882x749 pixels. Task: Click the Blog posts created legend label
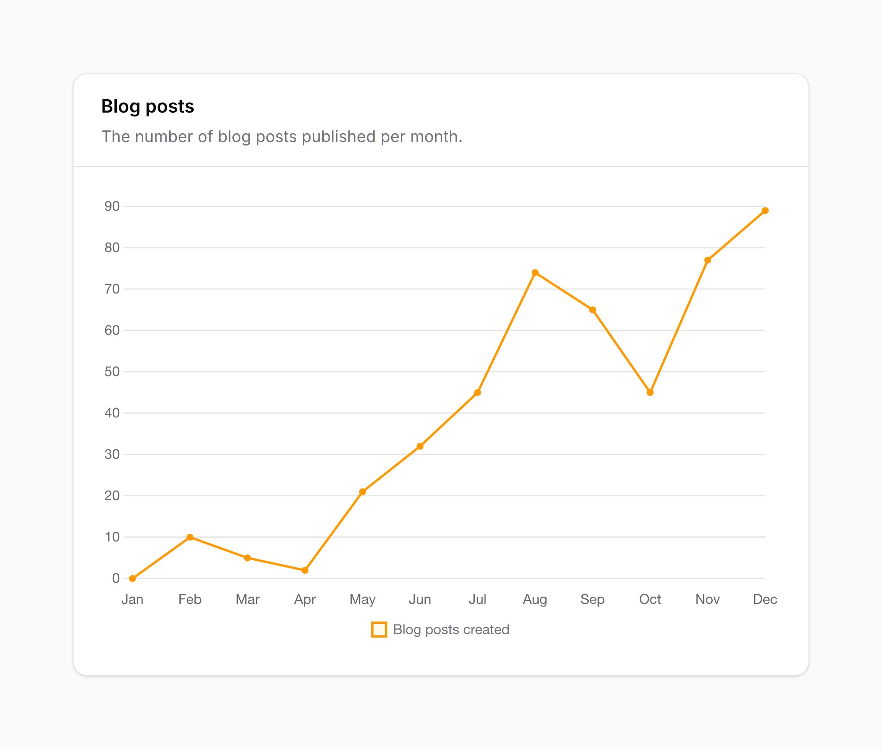click(451, 629)
